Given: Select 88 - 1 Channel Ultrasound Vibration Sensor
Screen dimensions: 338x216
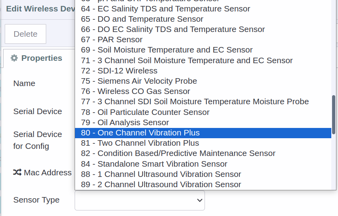Looking at the screenshot, I should click(x=203, y=174).
